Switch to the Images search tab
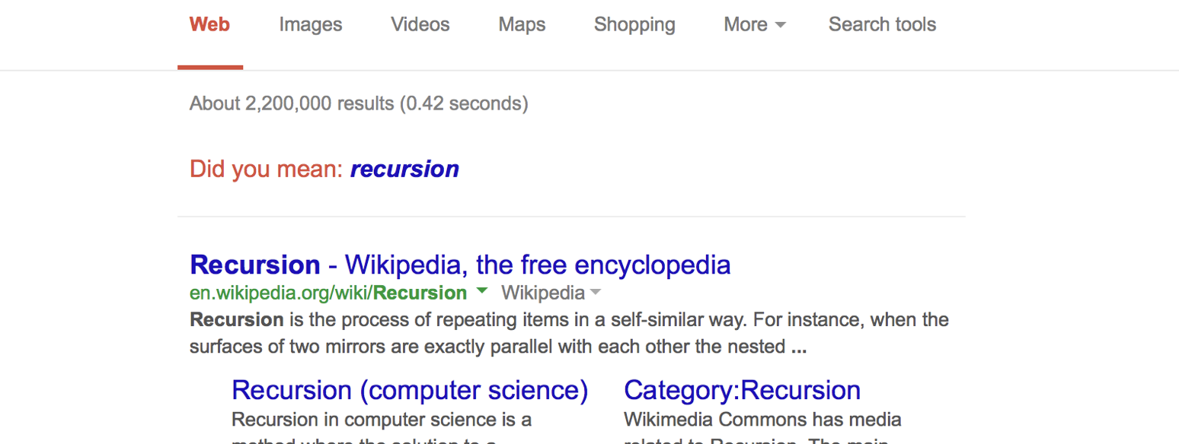This screenshot has height=444, width=1179. pyautogui.click(x=310, y=24)
